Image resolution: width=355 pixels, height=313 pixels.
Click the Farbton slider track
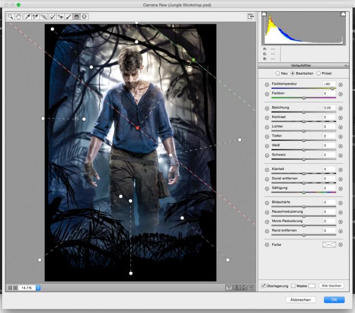304,98
